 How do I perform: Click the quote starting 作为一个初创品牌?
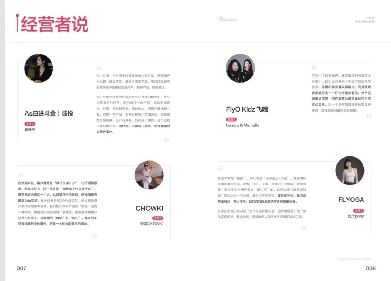[x=341, y=93]
